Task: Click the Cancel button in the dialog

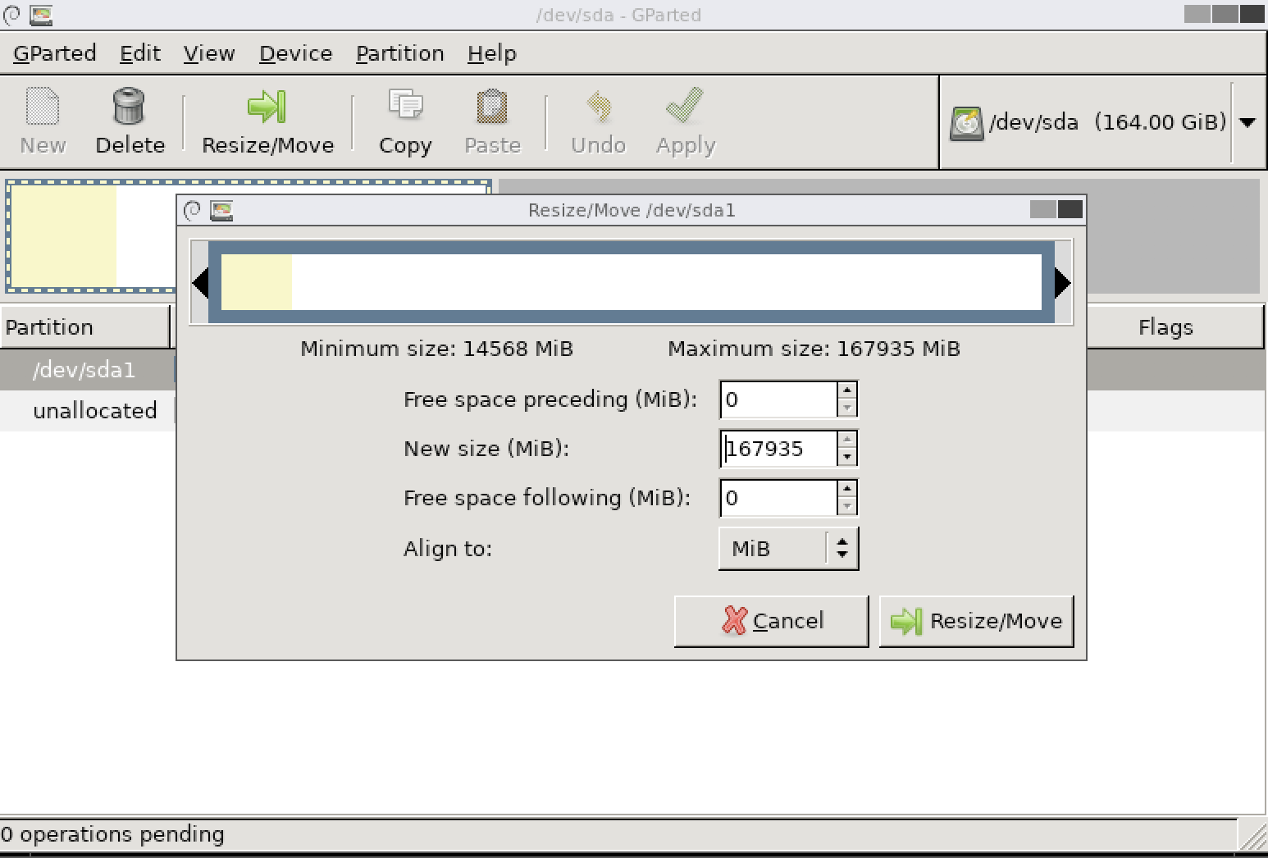Action: [770, 620]
